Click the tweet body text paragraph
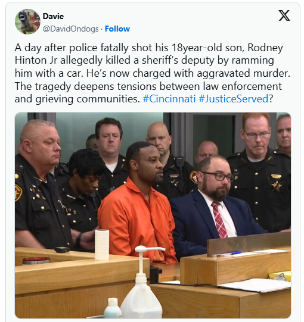The image size is (304, 322). tap(152, 73)
